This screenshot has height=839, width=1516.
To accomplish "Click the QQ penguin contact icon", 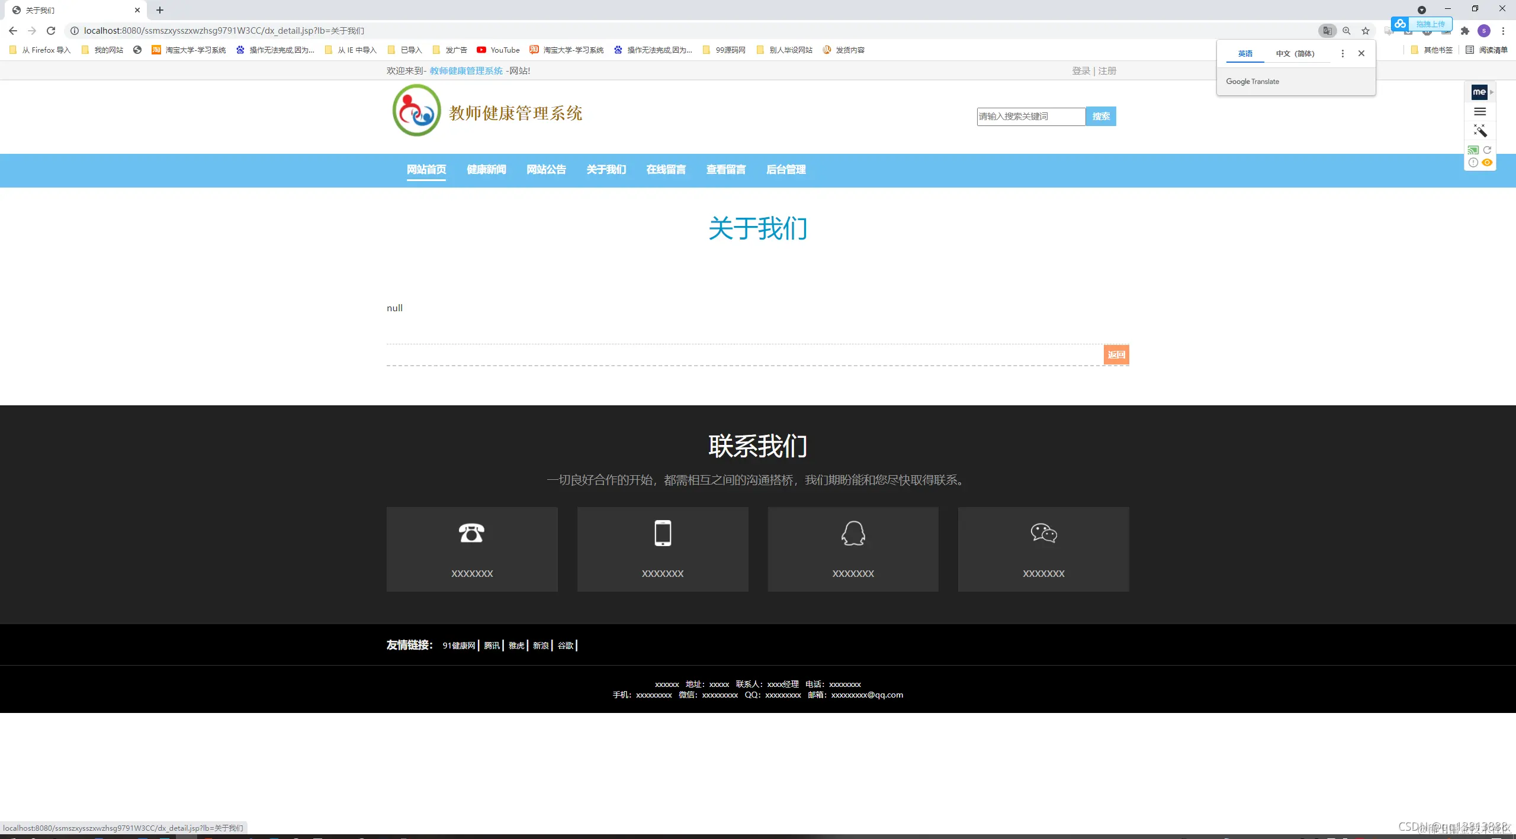I will [853, 533].
